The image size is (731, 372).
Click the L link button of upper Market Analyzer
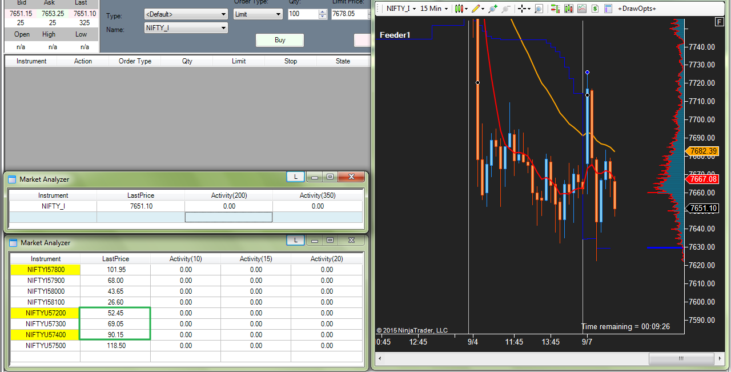point(296,177)
